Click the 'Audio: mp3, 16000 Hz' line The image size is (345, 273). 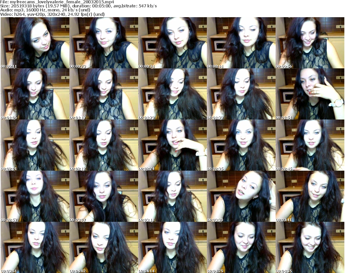(45, 10)
